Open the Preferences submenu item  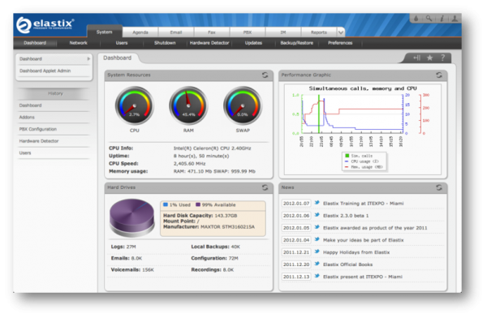click(340, 43)
